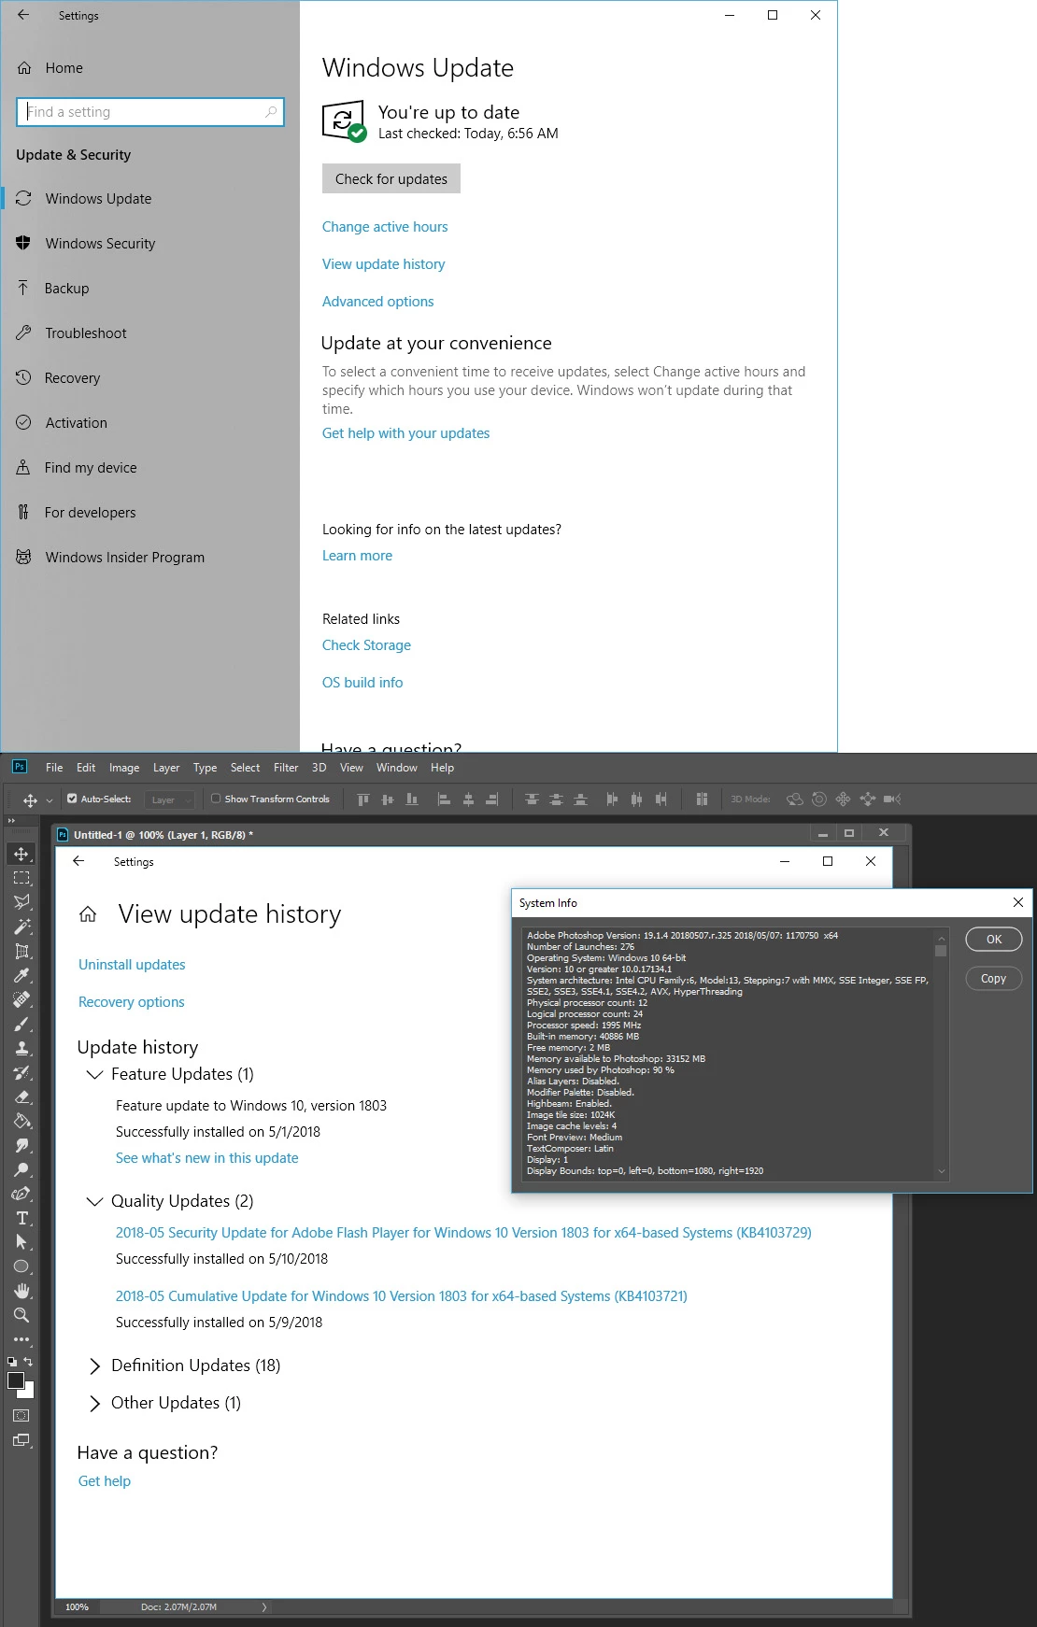This screenshot has width=1037, height=1627.
Task: Click the 100% zoom field in status bar
Action: [x=78, y=1607]
